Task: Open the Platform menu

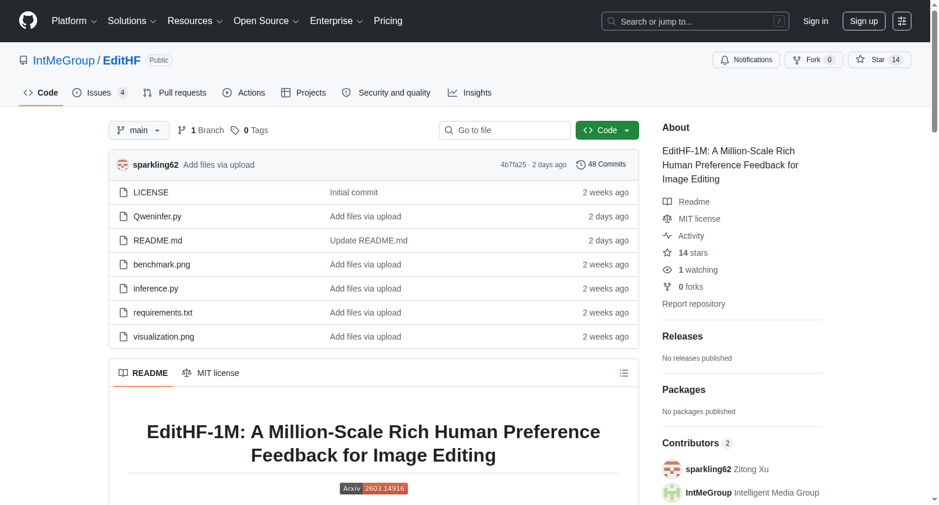Action: (74, 21)
